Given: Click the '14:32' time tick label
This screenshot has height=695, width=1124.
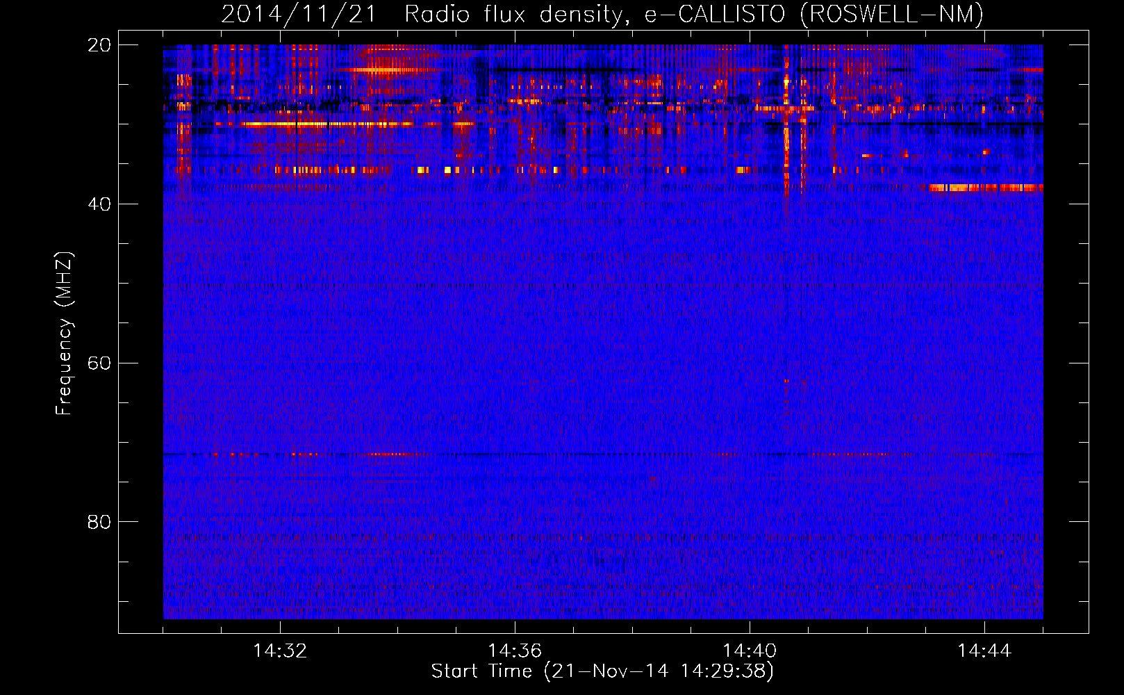Looking at the screenshot, I should 280,651.
